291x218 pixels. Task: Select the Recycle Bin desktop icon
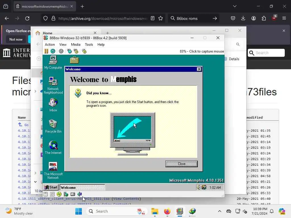coord(53,126)
